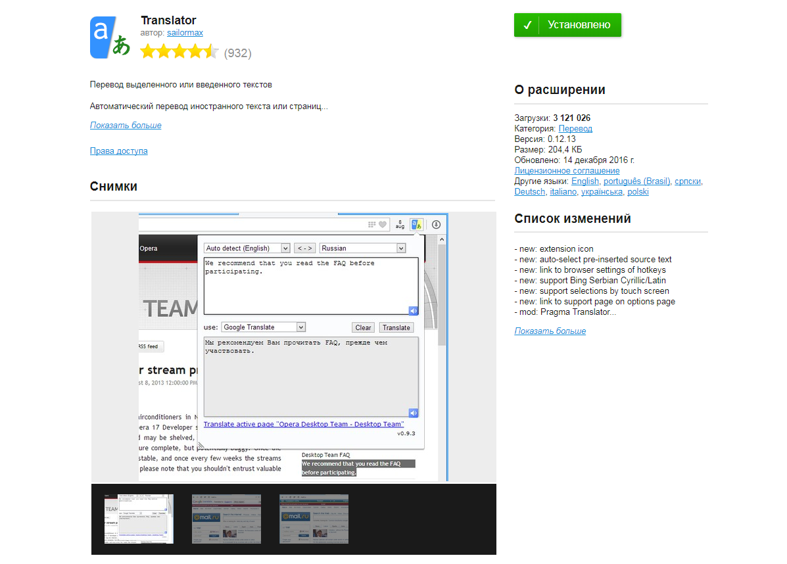
Task: Click the star rating next to 932
Action: [x=179, y=52]
